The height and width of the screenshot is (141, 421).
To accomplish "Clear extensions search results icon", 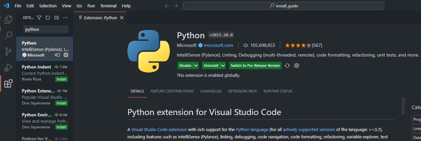I will (x=57, y=18).
